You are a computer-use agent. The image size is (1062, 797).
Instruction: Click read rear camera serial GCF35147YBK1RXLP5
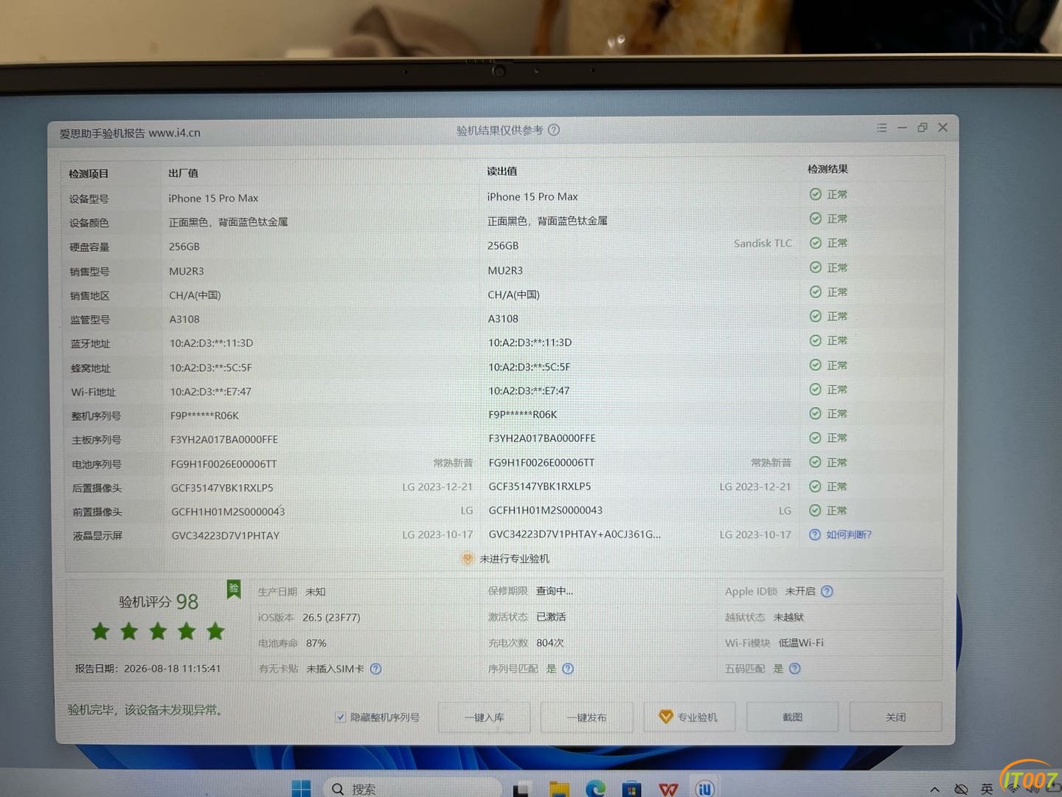point(540,486)
